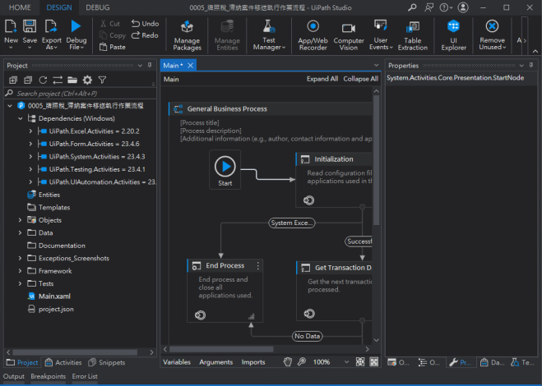Screen dimensions: 542x386
Task: Click the Save icon in ribbon
Action: pos(30,27)
